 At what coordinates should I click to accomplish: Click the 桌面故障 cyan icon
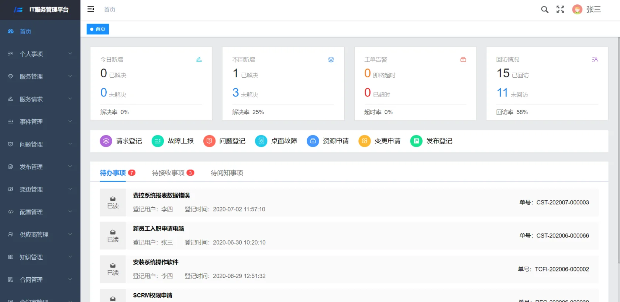(x=261, y=141)
